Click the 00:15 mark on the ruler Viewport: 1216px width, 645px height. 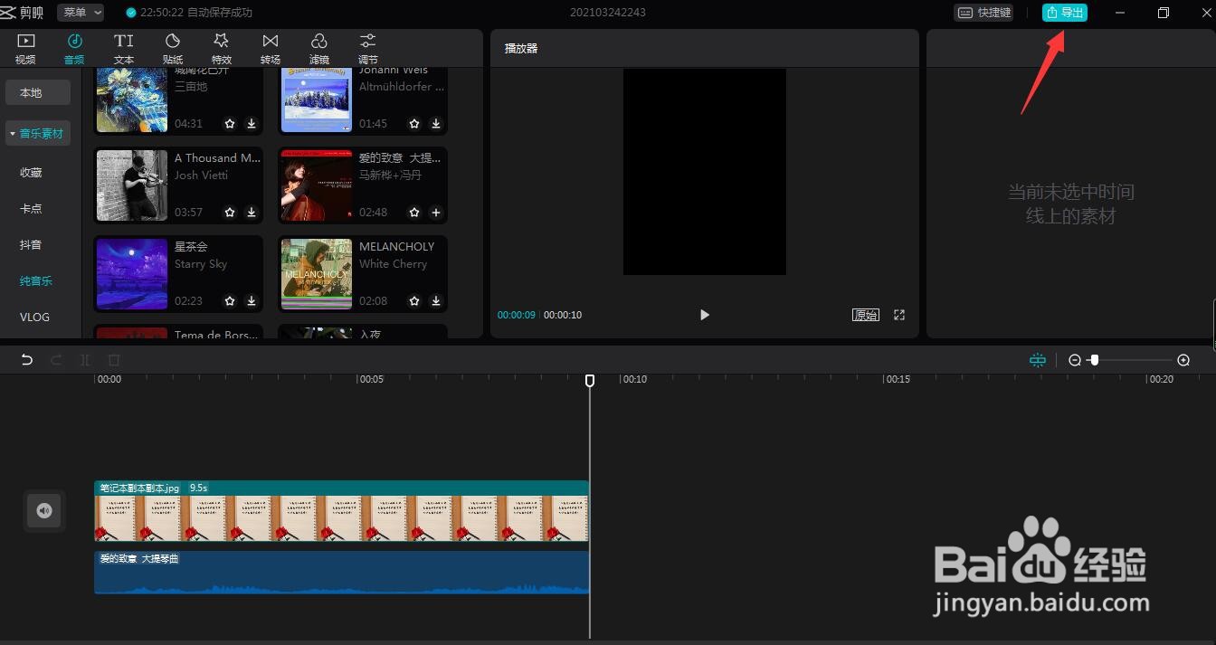tap(898, 380)
